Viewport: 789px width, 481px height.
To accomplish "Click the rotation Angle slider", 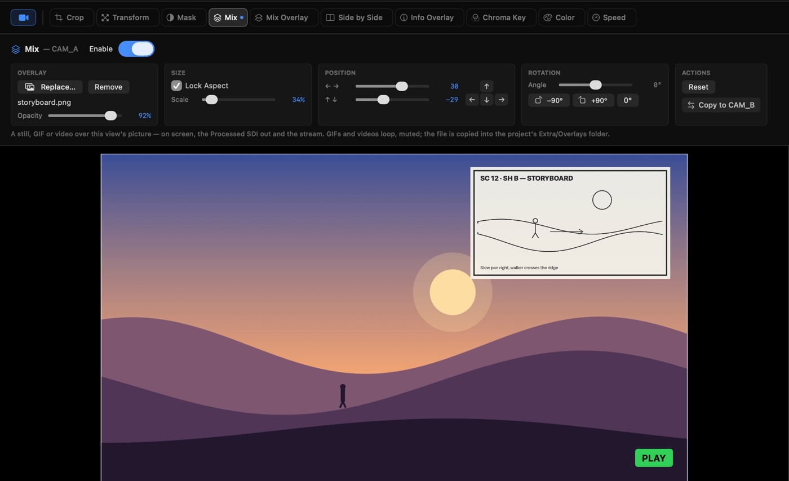I will tap(595, 85).
